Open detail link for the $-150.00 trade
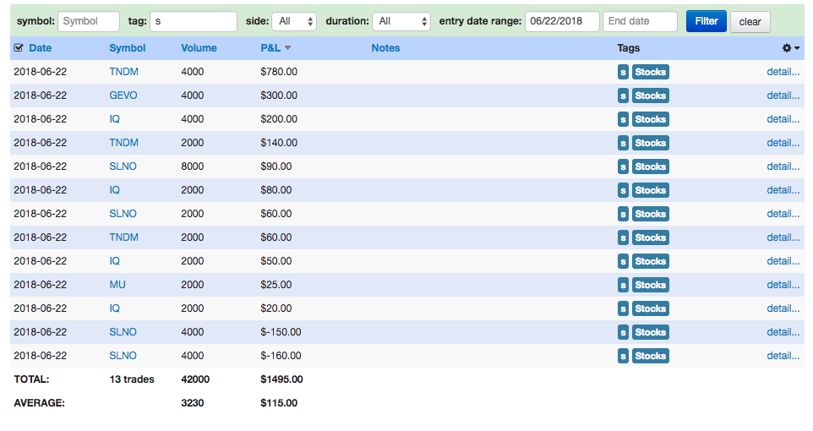The width and height of the screenshot is (813, 431). click(783, 332)
